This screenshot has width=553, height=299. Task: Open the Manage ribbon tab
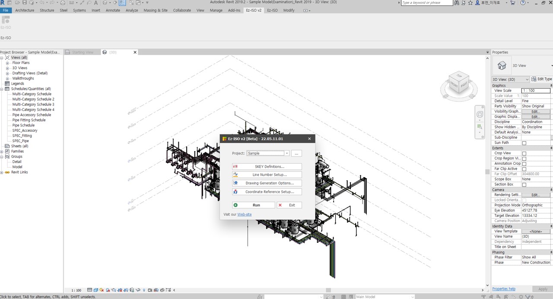(x=216, y=10)
